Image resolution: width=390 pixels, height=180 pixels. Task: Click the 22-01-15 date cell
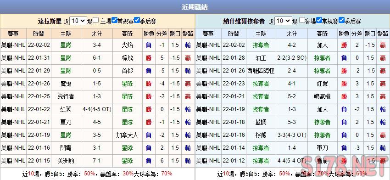(x=39, y=161)
